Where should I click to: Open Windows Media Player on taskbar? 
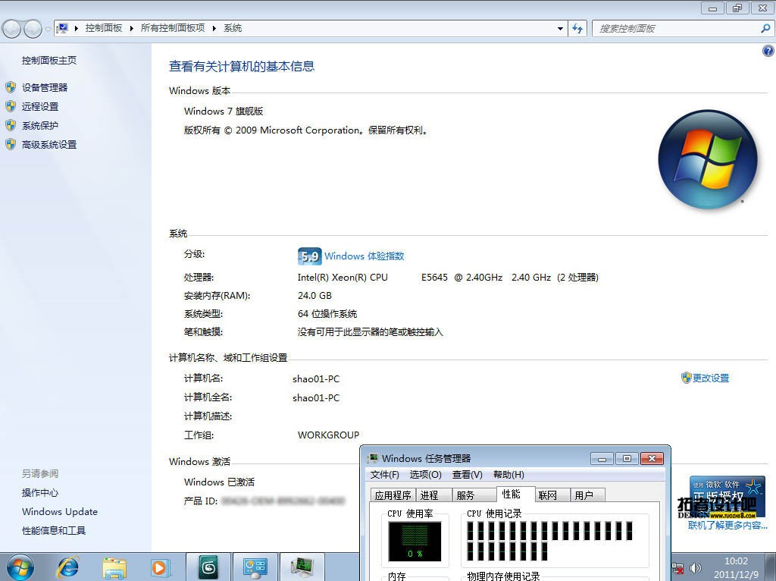[161, 567]
